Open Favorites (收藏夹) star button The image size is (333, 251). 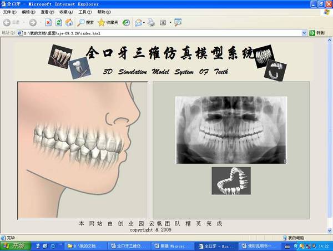(x=108, y=22)
